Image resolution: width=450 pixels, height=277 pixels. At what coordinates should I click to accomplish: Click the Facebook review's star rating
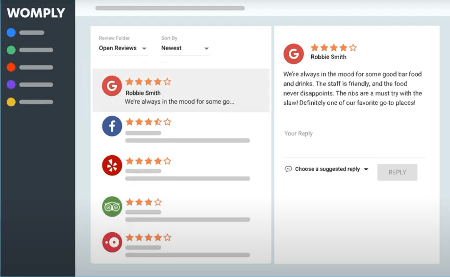coord(148,122)
